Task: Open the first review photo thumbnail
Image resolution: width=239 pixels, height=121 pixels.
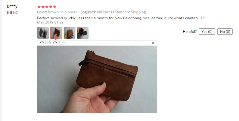Action: [x=43, y=33]
